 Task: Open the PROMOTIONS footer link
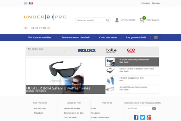tap(40, 109)
